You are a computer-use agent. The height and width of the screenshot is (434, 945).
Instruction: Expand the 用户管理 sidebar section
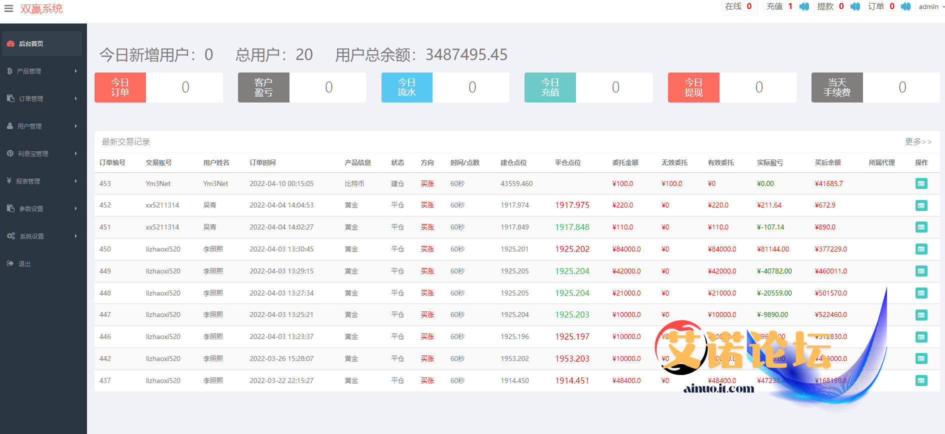click(x=29, y=126)
